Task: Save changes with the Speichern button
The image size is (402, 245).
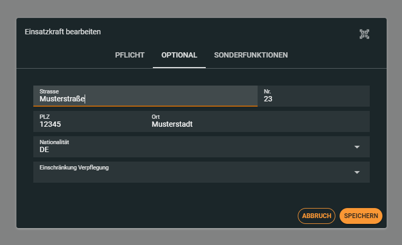Action: click(361, 216)
